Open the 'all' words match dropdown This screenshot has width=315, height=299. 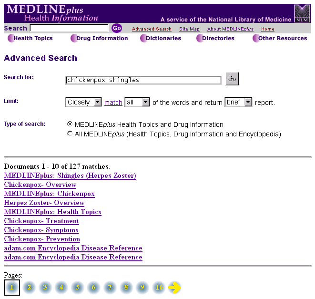click(x=137, y=102)
